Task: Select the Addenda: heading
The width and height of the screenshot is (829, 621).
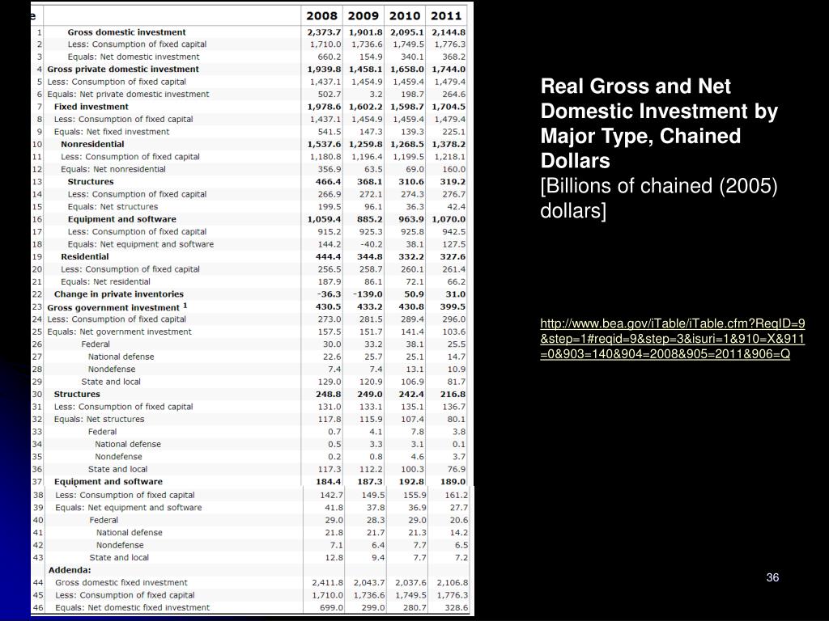Action: [x=70, y=570]
